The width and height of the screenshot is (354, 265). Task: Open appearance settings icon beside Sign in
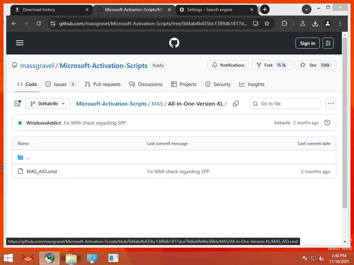click(328, 43)
